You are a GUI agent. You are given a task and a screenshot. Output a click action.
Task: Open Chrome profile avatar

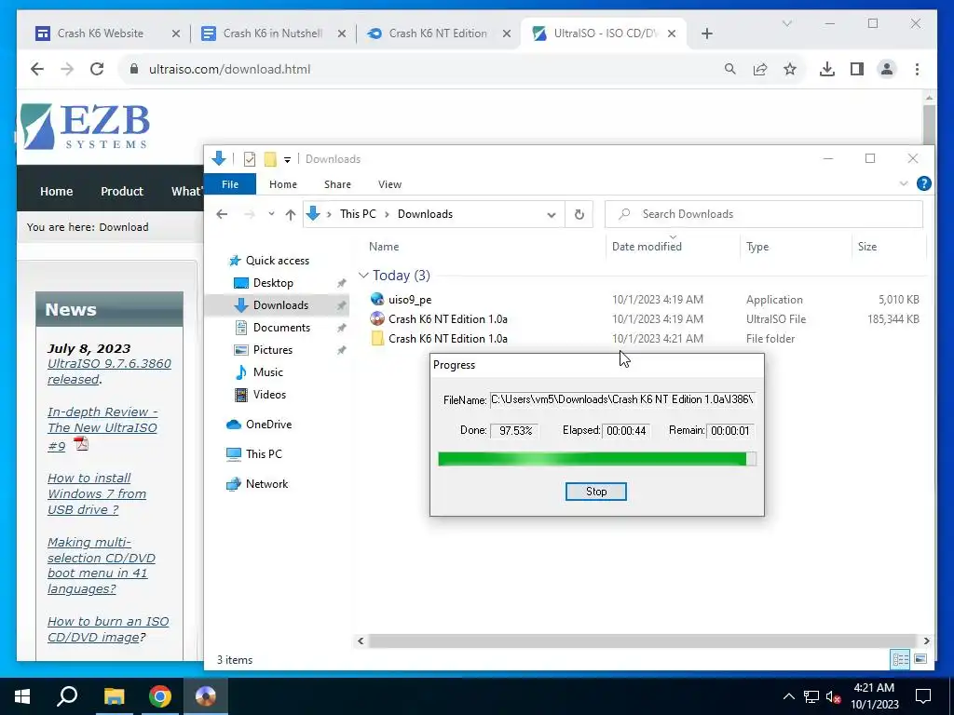coord(887,69)
